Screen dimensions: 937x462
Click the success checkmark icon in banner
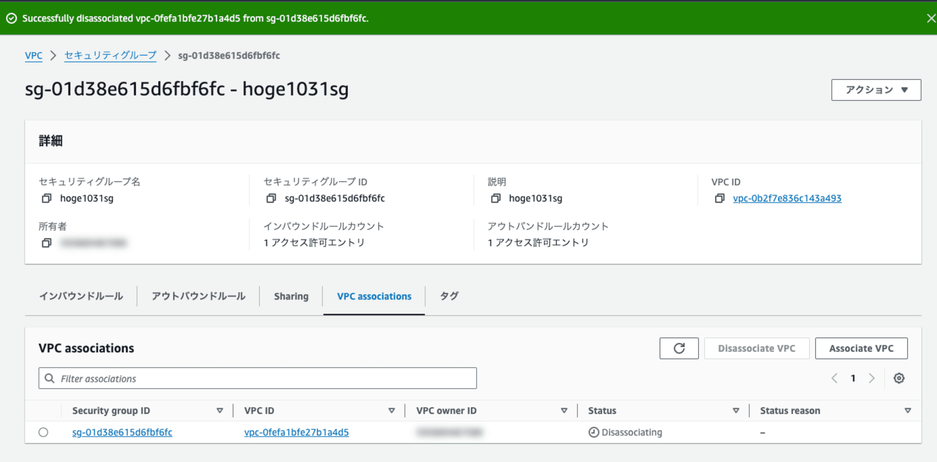click(11, 18)
